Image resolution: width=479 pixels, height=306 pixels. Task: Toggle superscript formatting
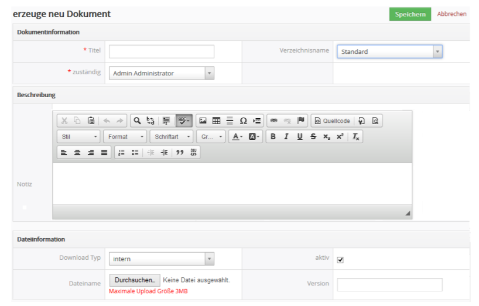point(340,137)
